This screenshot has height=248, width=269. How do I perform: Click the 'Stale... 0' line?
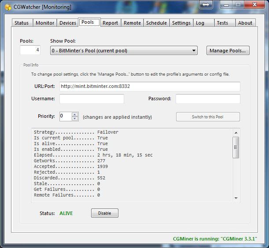[x=67, y=183]
